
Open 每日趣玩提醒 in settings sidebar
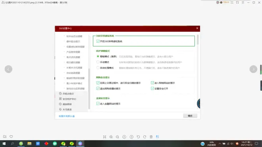click(x=73, y=62)
